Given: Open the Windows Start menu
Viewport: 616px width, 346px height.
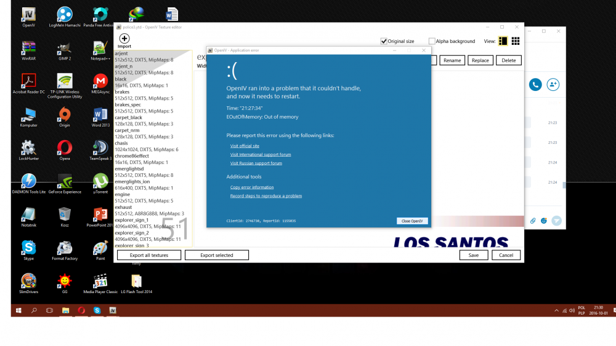Looking at the screenshot, I should (18, 310).
